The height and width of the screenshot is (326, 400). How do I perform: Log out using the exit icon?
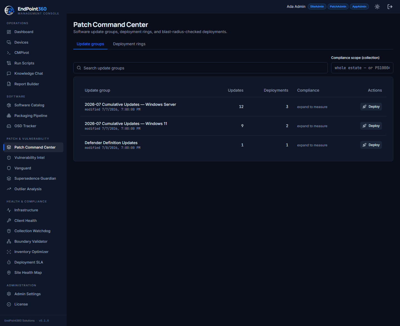click(x=390, y=7)
